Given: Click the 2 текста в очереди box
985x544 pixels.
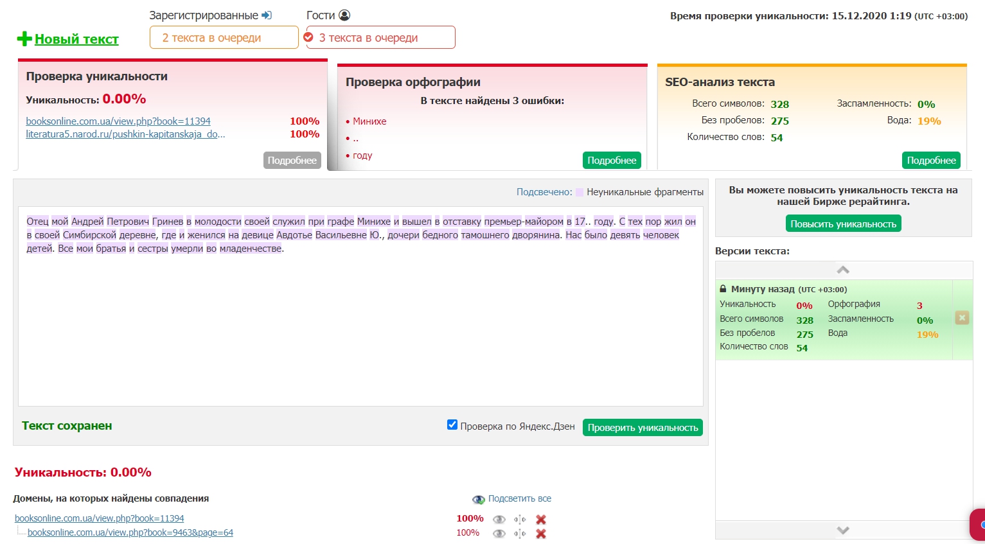Looking at the screenshot, I should (224, 37).
